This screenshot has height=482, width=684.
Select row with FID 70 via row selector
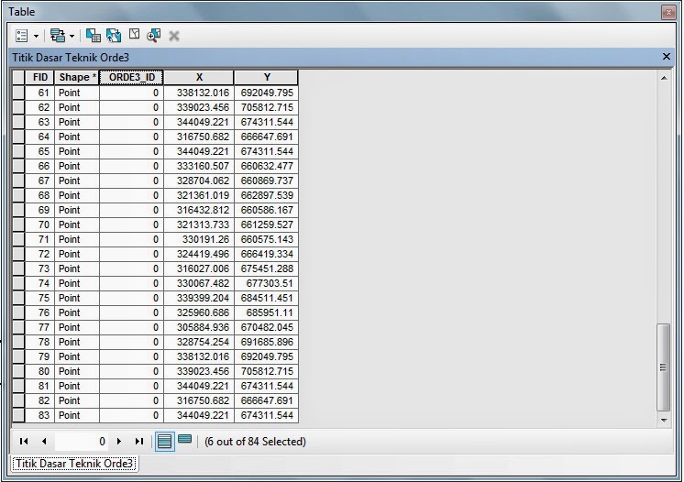[18, 225]
